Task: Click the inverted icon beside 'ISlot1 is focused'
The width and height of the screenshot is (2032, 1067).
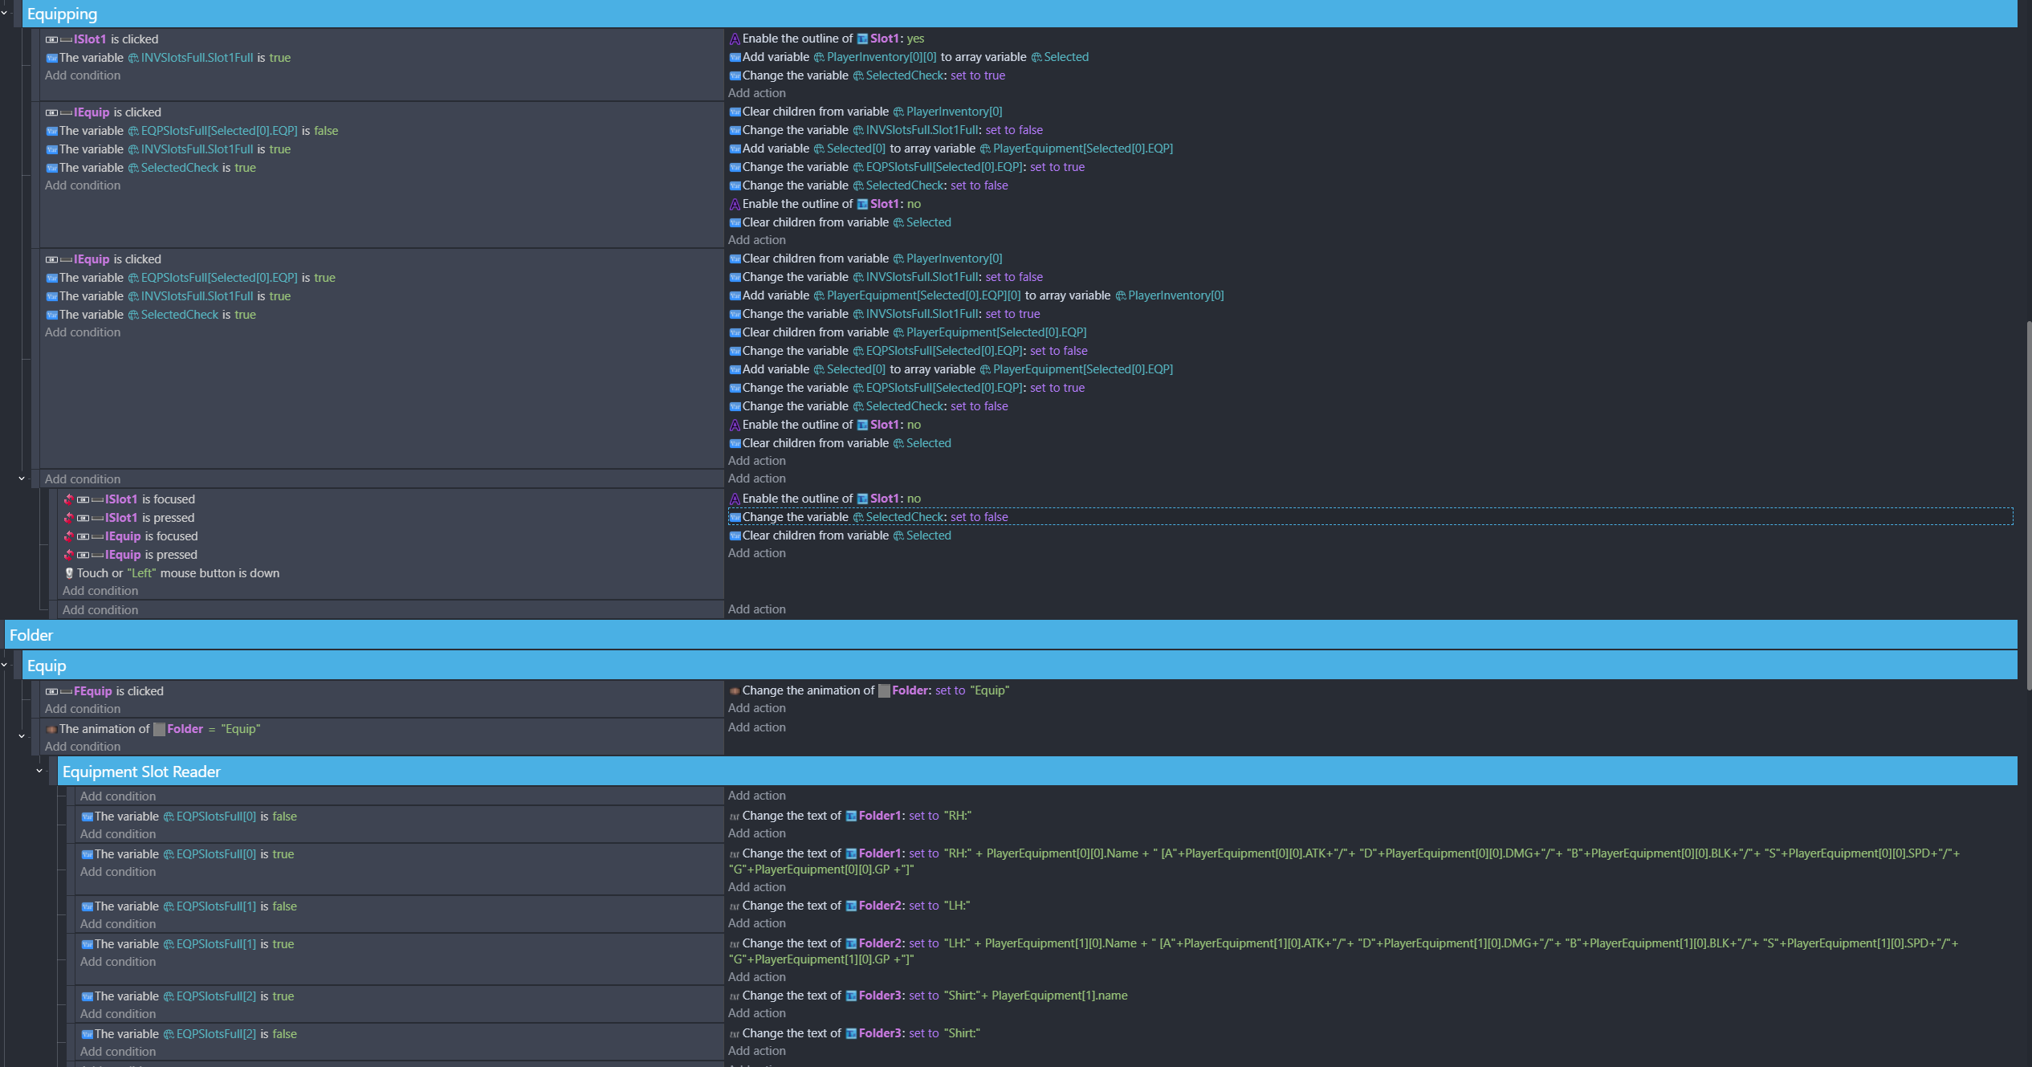Action: click(69, 499)
